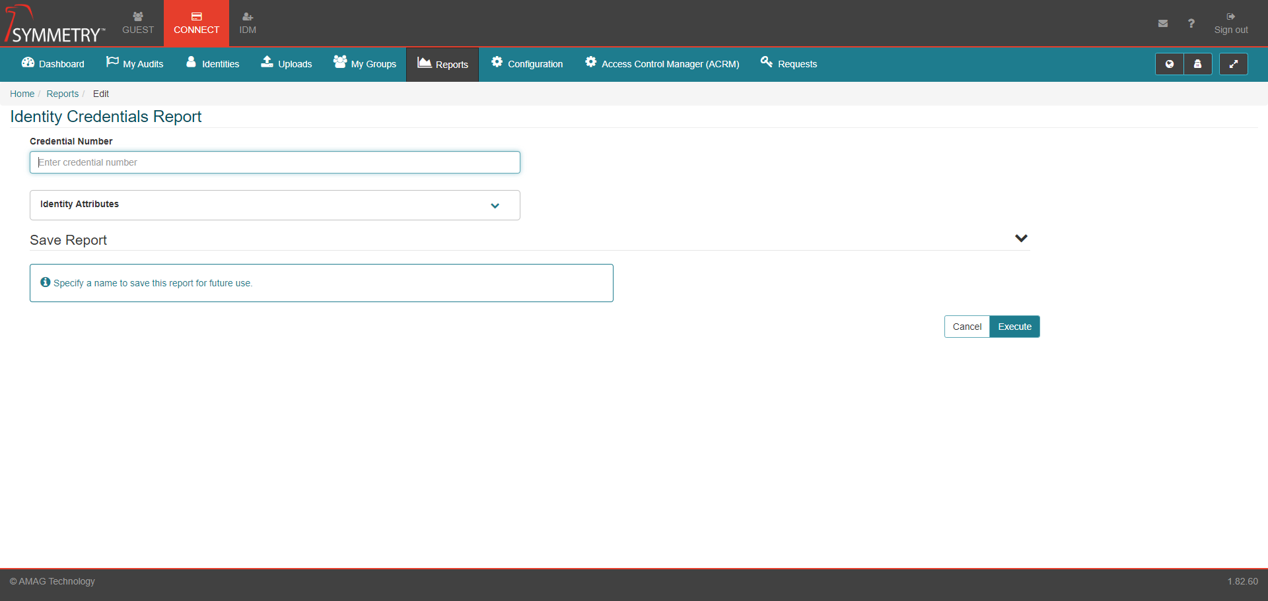Click the ACRM gear icon
The width and height of the screenshot is (1268, 601).
(x=590, y=62)
